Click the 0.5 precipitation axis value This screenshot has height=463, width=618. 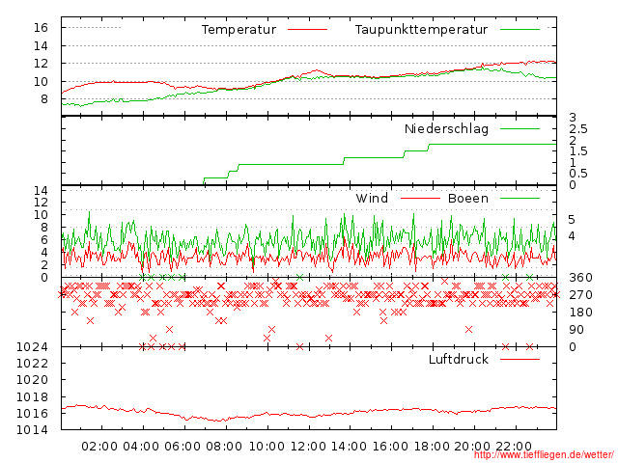[578, 174]
